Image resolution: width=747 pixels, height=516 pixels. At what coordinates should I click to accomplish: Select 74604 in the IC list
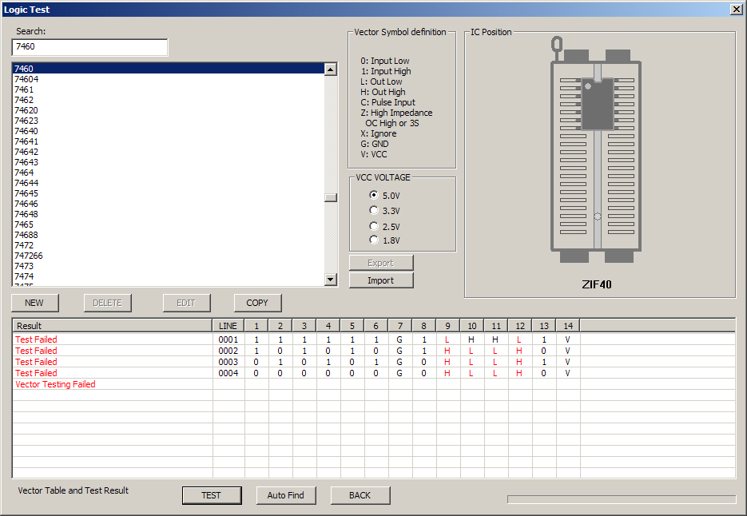pos(26,79)
